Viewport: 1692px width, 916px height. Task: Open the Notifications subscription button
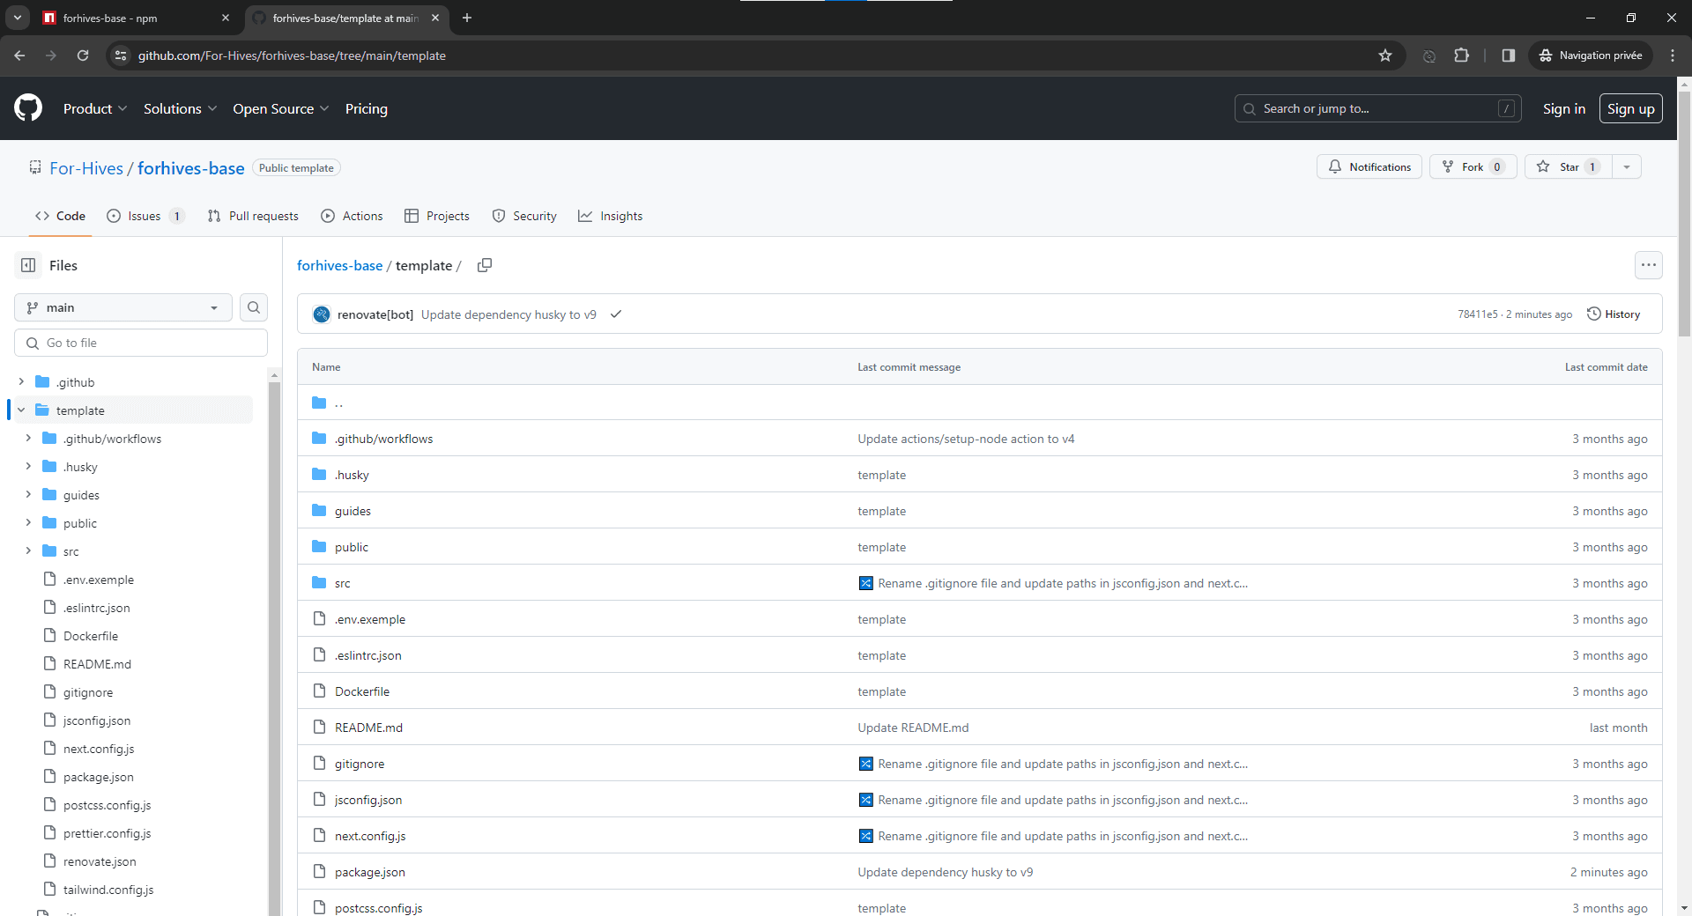[x=1369, y=167]
